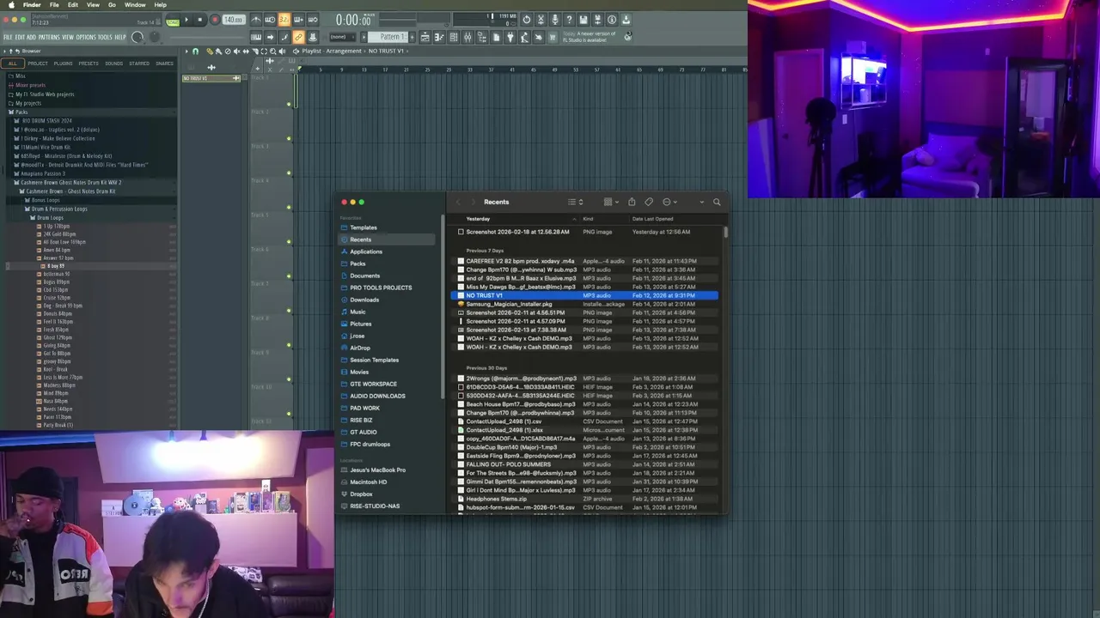Click the Finder tag icon
The image size is (1100, 618).
coord(649,202)
